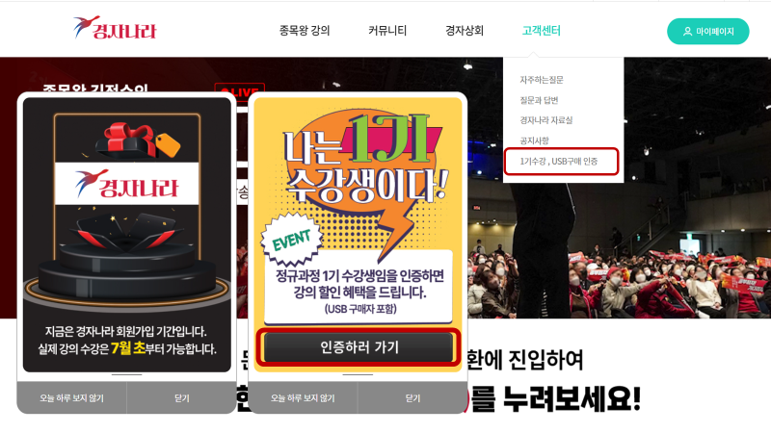Expand the 고객센터 dropdown menu
This screenshot has width=771, height=433.
pyautogui.click(x=541, y=31)
